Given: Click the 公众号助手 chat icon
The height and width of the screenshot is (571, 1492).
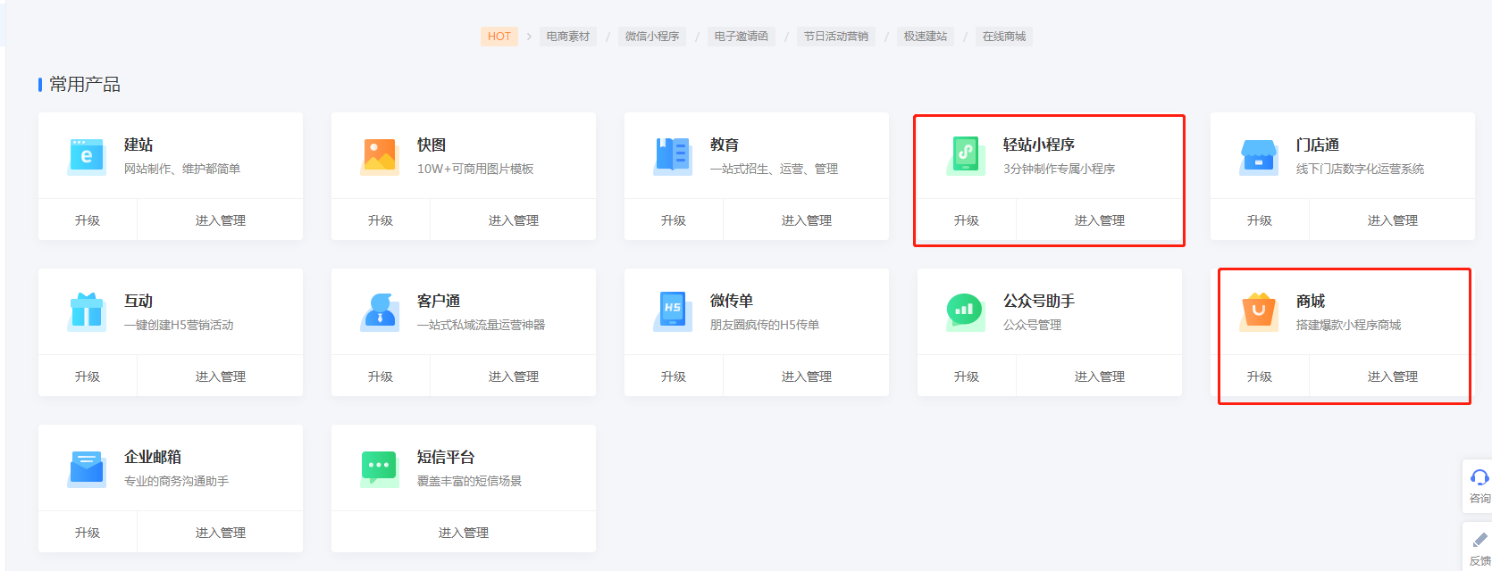Looking at the screenshot, I should coord(966,312).
